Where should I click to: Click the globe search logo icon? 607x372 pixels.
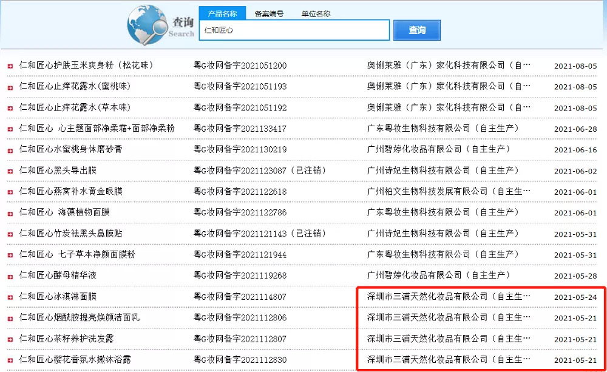click(x=148, y=24)
